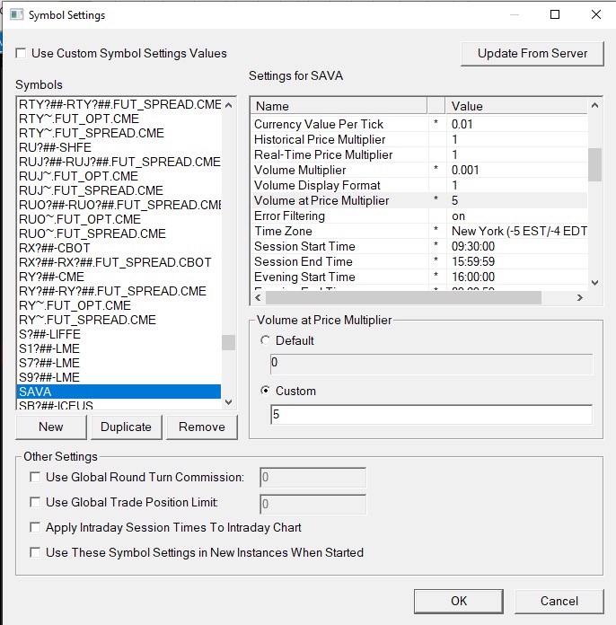The width and height of the screenshot is (616, 625).
Task: Click the Symbol Settings window icon
Action: (16, 14)
